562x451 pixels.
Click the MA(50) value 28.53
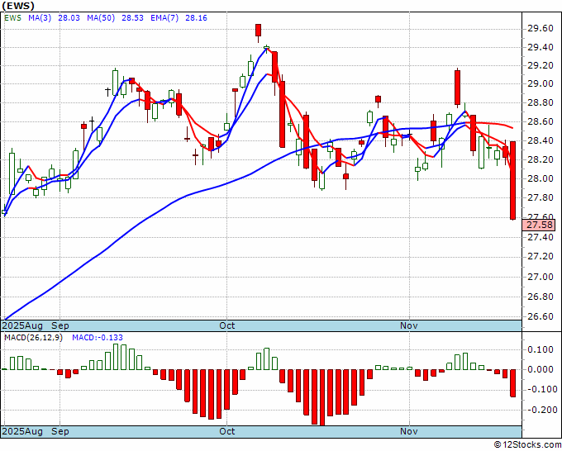pos(132,18)
